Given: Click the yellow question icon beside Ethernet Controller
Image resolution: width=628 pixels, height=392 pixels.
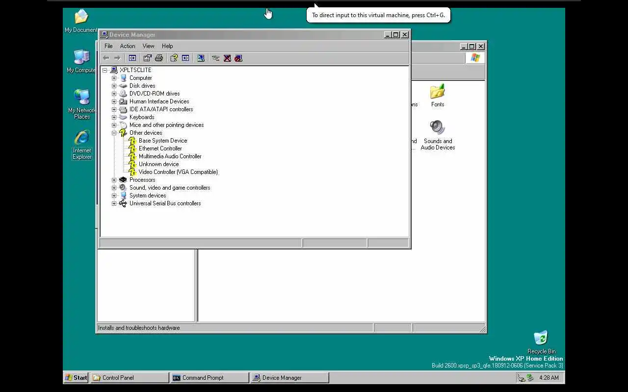Looking at the screenshot, I should tap(132, 148).
